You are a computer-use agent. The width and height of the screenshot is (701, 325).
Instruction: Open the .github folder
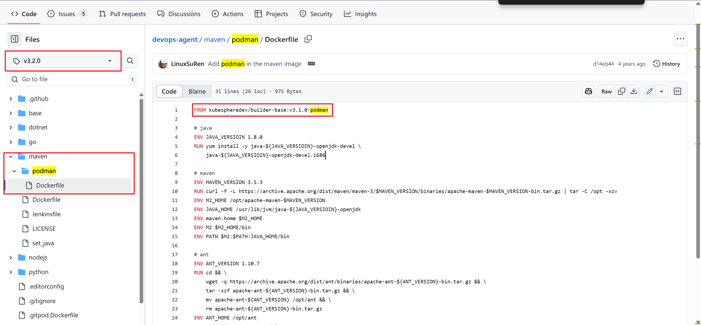tap(39, 99)
